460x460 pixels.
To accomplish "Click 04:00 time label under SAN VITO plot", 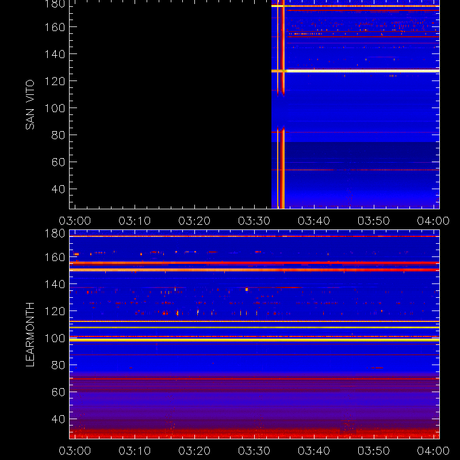I will [x=434, y=221].
